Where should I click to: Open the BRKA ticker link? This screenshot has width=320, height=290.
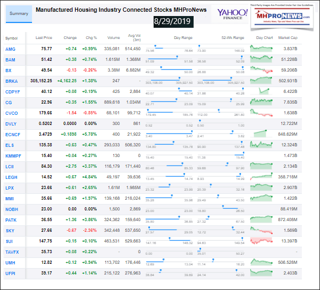11,81
